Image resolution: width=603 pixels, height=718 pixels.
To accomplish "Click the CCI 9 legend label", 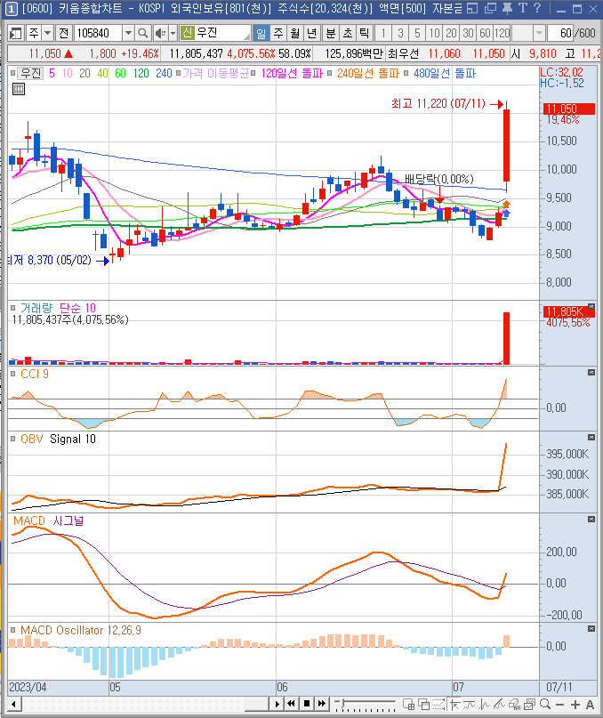I will click(35, 374).
